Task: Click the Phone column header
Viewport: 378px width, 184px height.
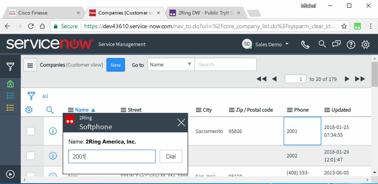Action: click(x=301, y=110)
